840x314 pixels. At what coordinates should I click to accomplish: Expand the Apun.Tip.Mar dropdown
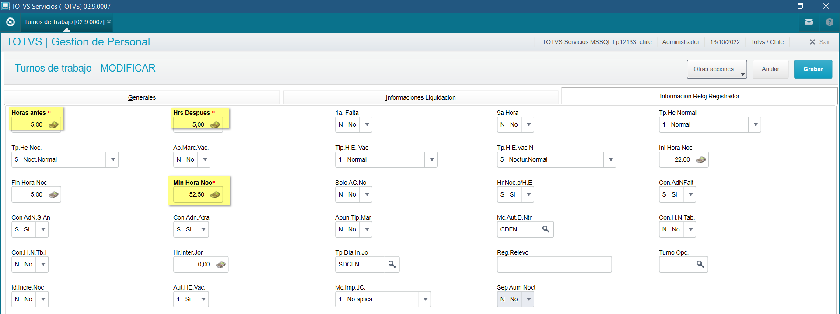[x=367, y=230]
